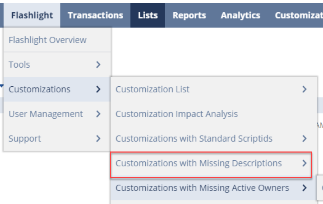
Task: Expand Tools submenu chevron arrow
Action: (x=98, y=64)
